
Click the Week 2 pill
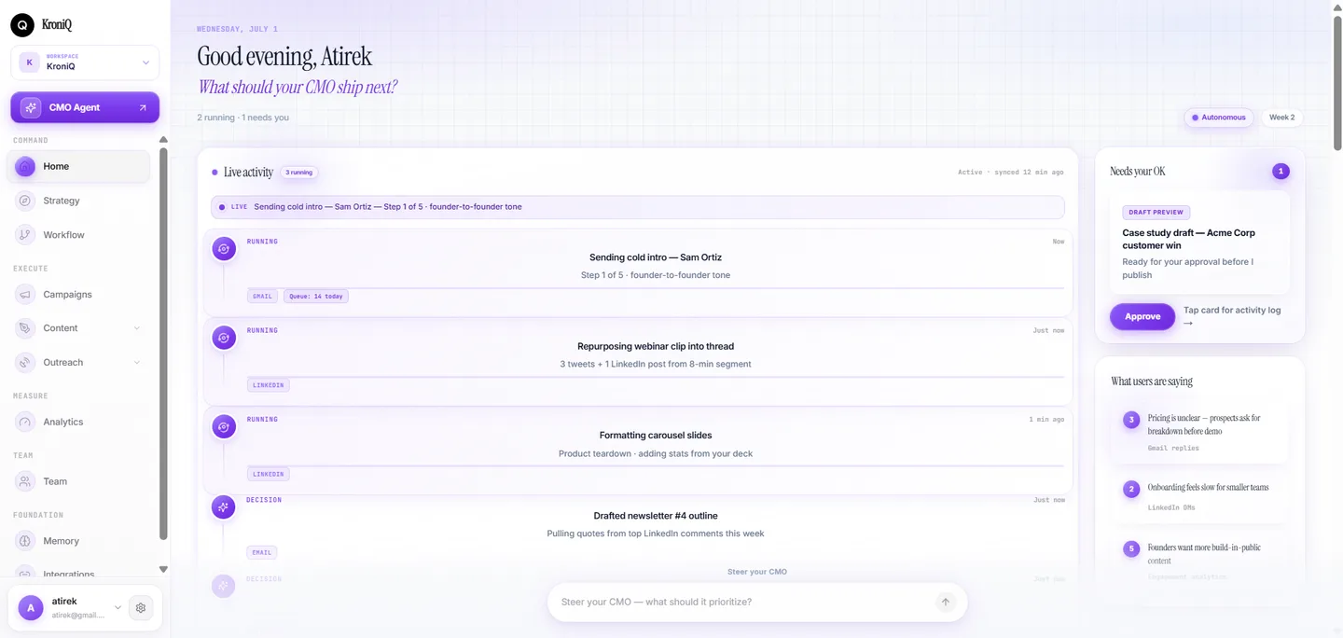1282,118
